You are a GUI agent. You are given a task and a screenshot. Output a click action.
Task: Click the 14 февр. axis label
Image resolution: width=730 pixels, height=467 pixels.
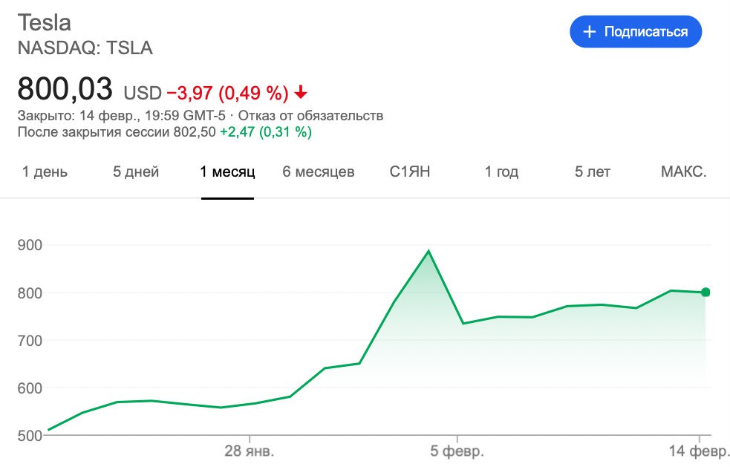(x=700, y=451)
